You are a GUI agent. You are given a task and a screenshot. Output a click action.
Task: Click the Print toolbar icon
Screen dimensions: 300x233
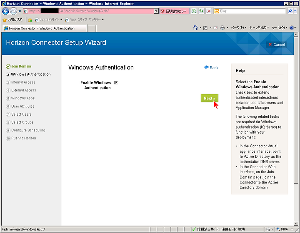pyautogui.click(x=222, y=28)
